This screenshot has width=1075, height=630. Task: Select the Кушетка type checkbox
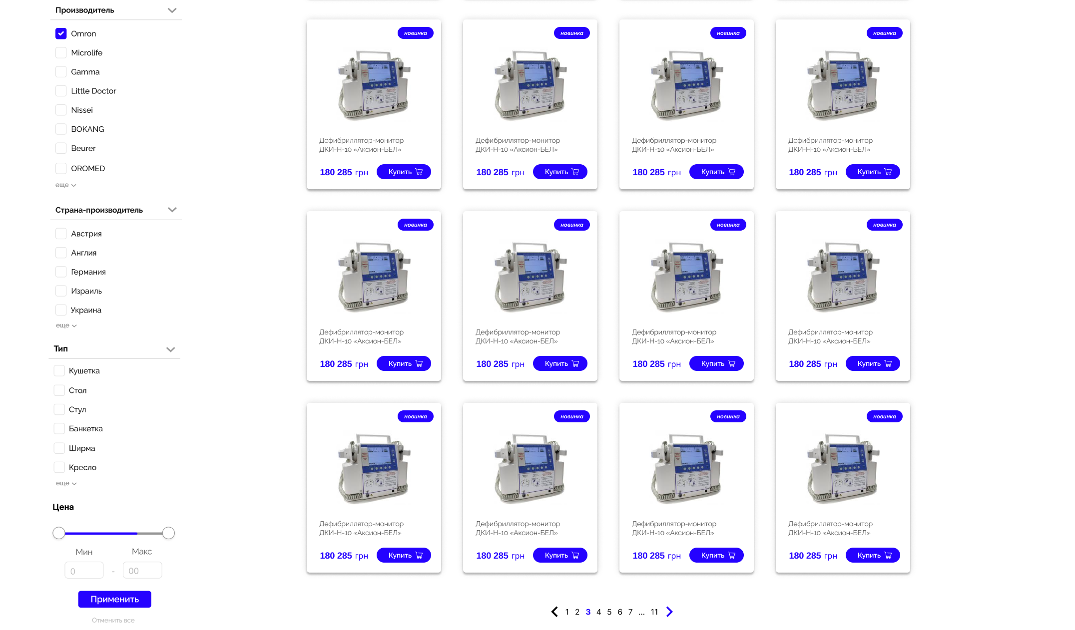[59, 370]
